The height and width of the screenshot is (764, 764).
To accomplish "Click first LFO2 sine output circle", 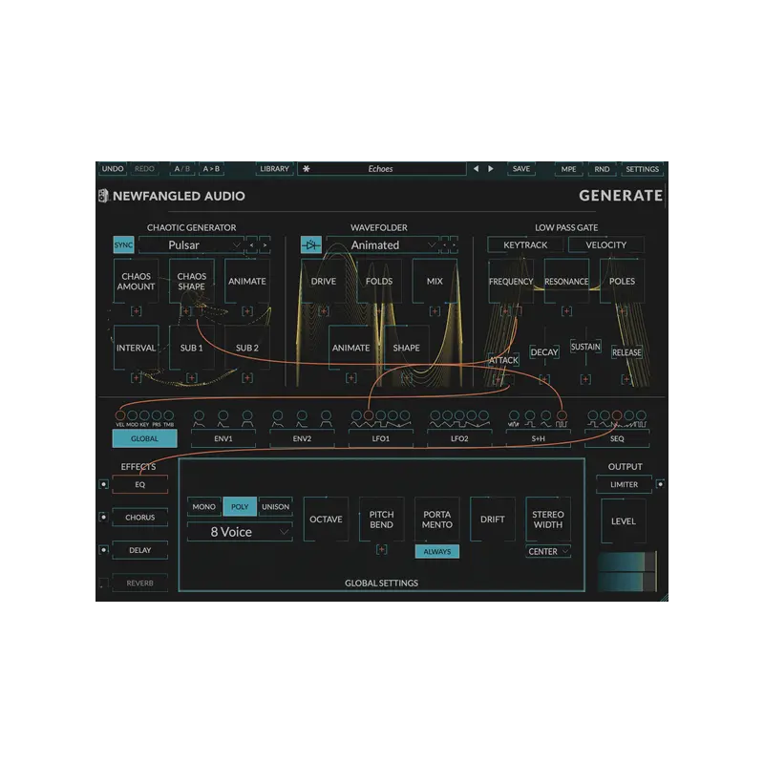I will (435, 415).
